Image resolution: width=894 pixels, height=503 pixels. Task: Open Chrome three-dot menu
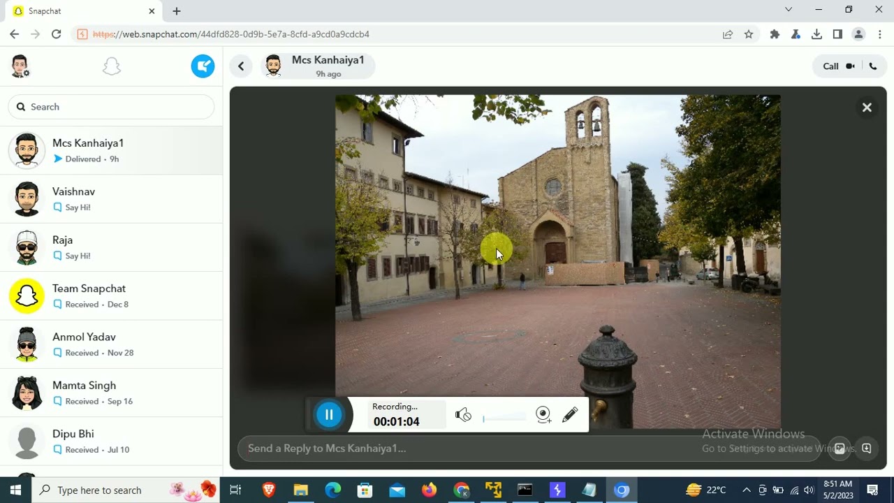click(879, 34)
